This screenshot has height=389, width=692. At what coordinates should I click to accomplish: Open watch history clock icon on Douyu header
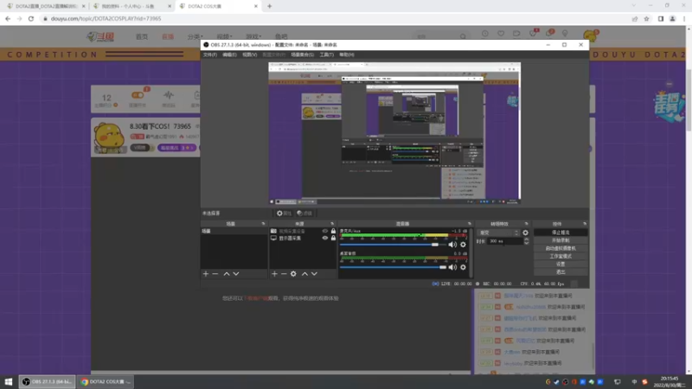tap(485, 34)
